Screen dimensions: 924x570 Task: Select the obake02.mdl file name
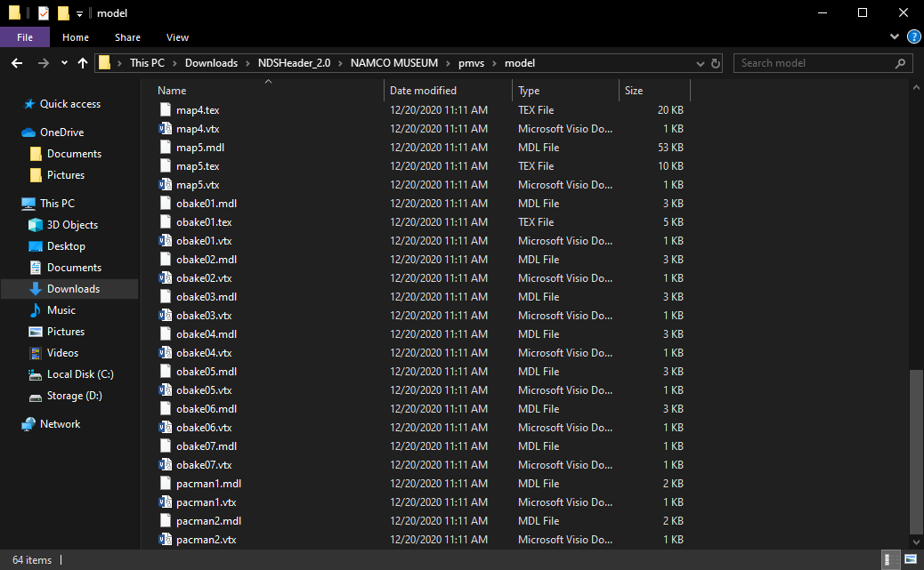(x=207, y=259)
